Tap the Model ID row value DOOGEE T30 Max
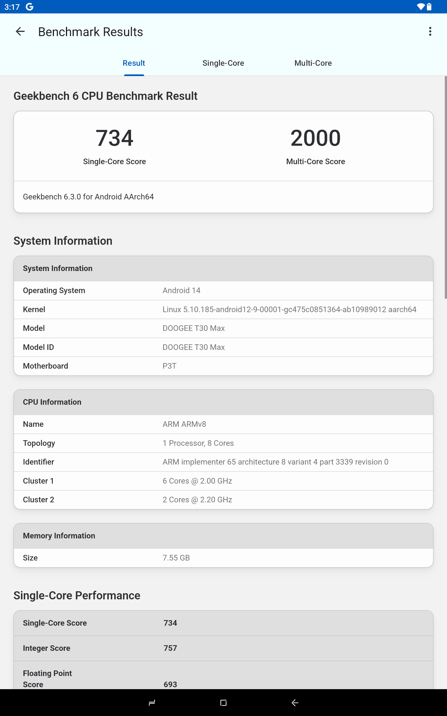 click(x=194, y=347)
